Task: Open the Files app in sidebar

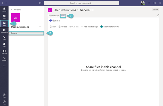Action: (4, 45)
